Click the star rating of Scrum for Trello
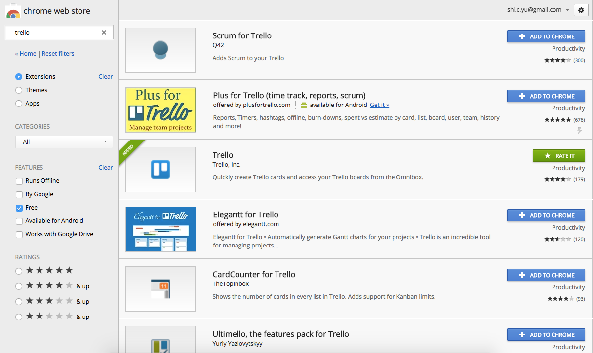The image size is (593, 353). (x=557, y=60)
